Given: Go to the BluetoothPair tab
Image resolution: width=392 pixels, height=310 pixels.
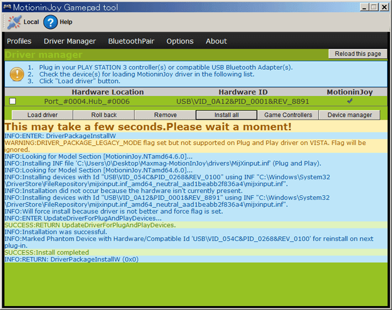Looking at the screenshot, I should [x=131, y=41].
